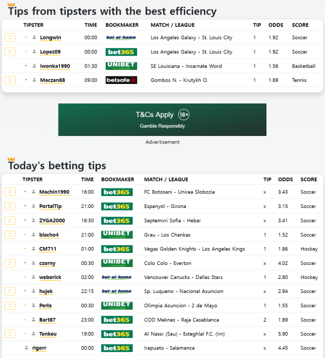Expand the Perła tip row details
This screenshot has height=358, width=325.
(x=10, y=305)
